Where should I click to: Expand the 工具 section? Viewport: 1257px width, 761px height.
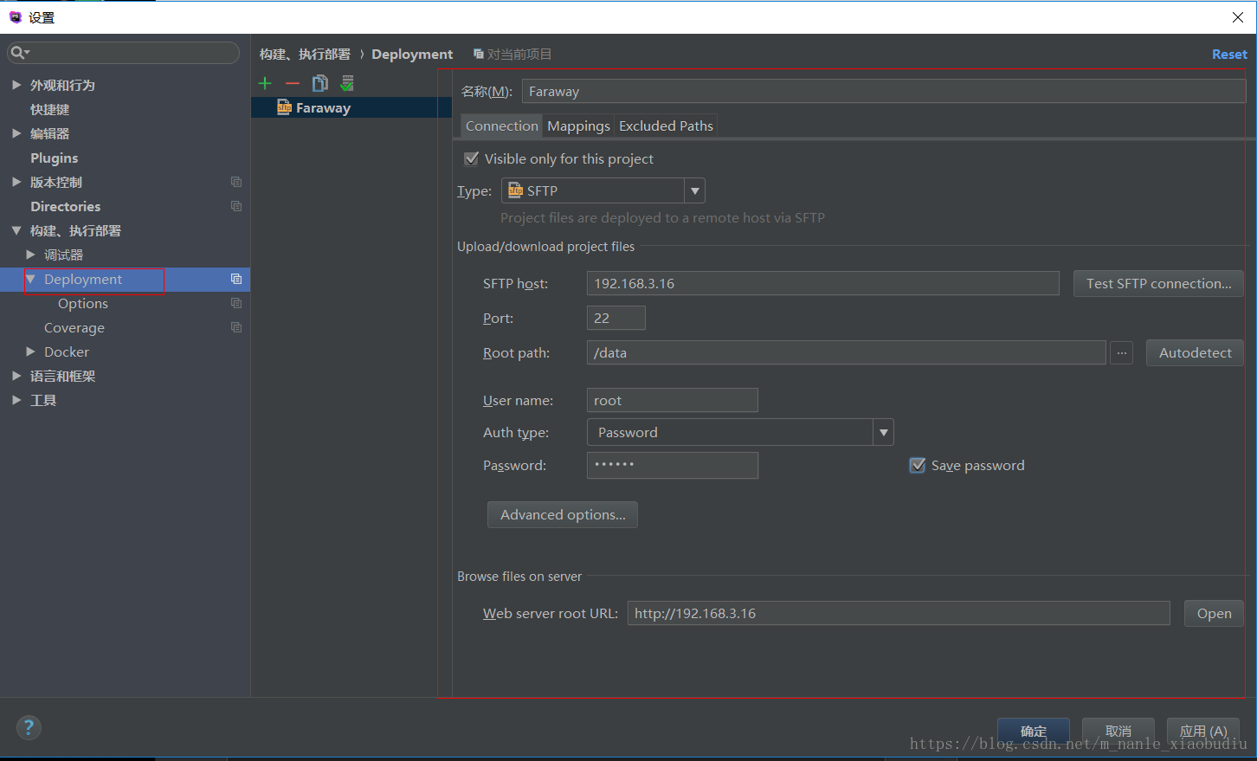(x=16, y=400)
